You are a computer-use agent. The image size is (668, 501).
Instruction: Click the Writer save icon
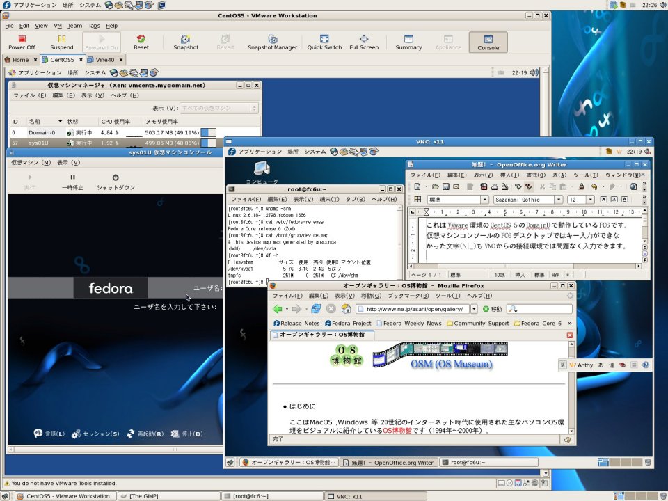point(445,186)
